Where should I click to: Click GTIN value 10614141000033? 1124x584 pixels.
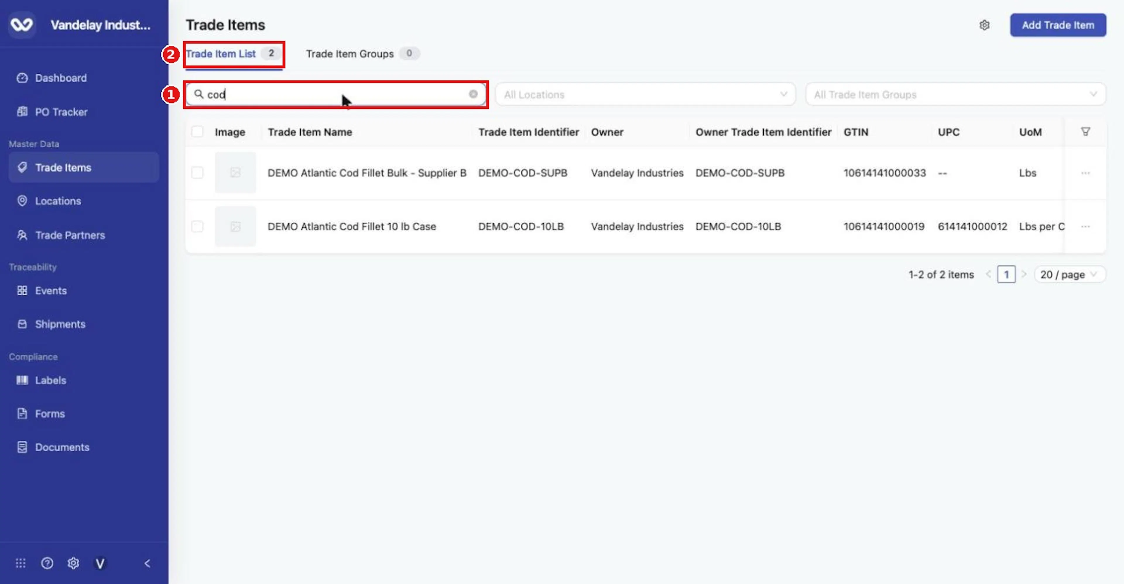885,173
